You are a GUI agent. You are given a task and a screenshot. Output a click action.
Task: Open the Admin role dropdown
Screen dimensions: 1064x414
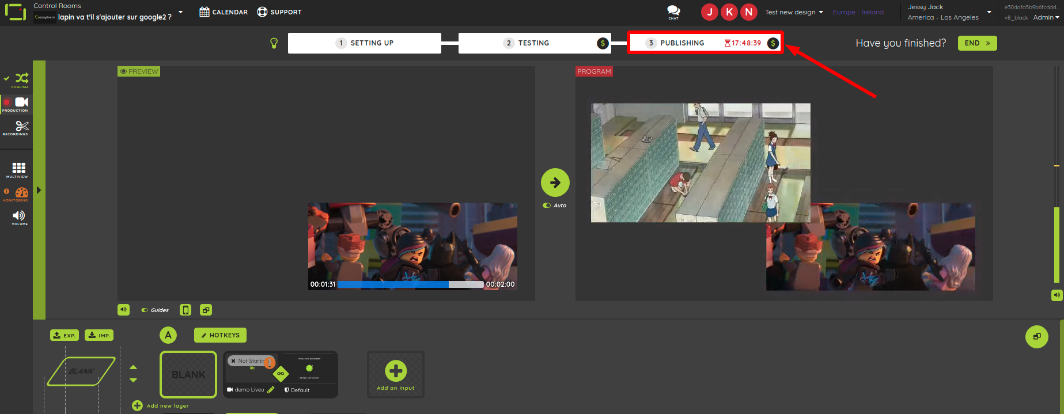point(1046,17)
